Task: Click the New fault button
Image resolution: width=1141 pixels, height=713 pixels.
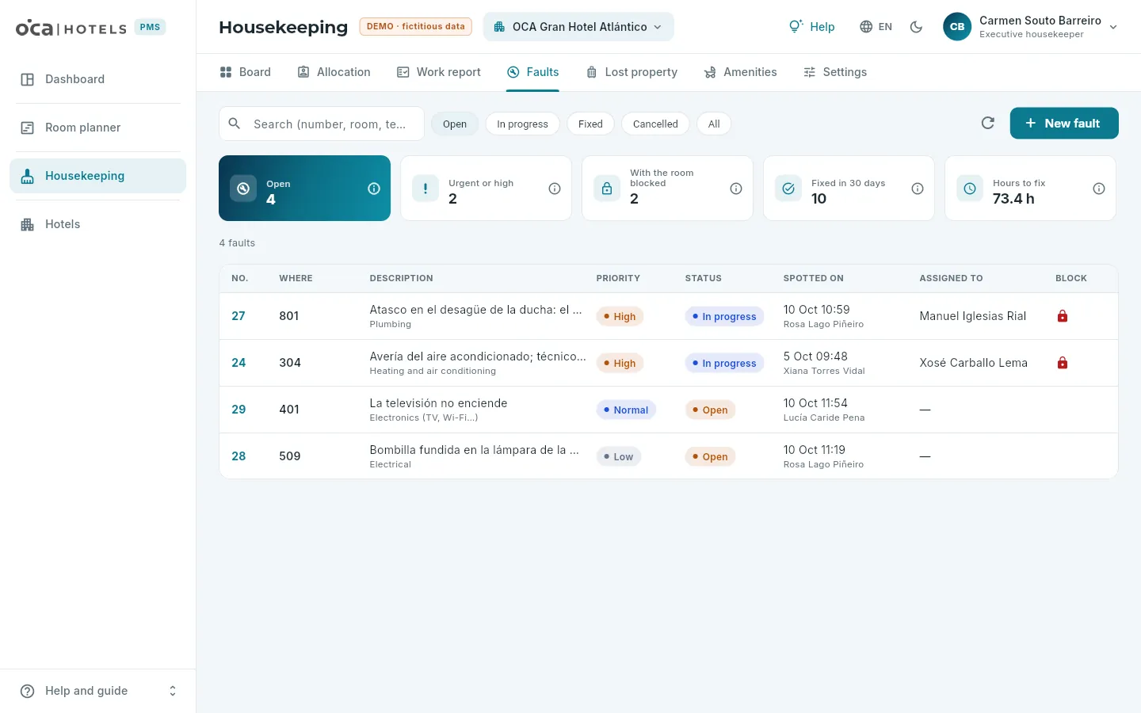Action: click(x=1064, y=123)
